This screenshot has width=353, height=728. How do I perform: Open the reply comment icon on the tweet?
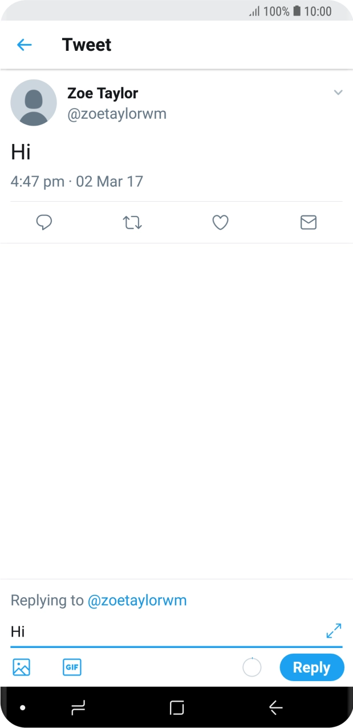coord(44,222)
